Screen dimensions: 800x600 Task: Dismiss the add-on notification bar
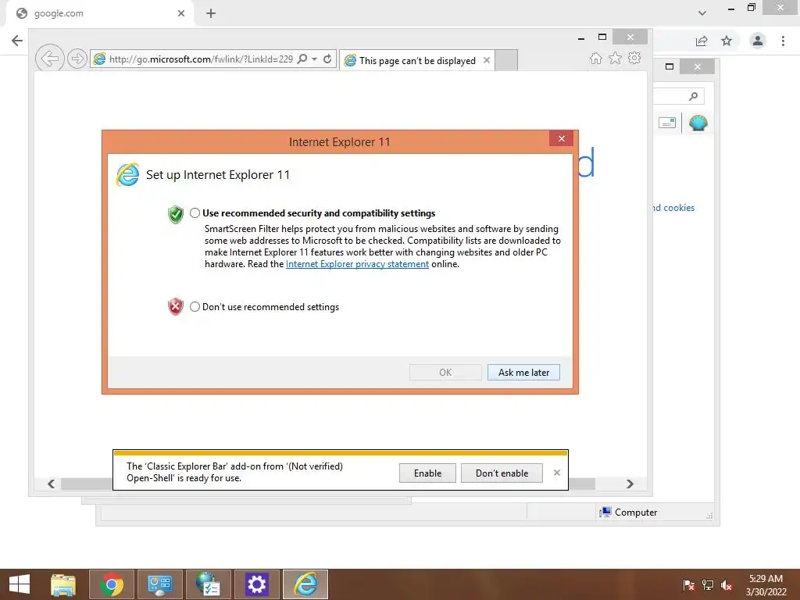pos(556,473)
